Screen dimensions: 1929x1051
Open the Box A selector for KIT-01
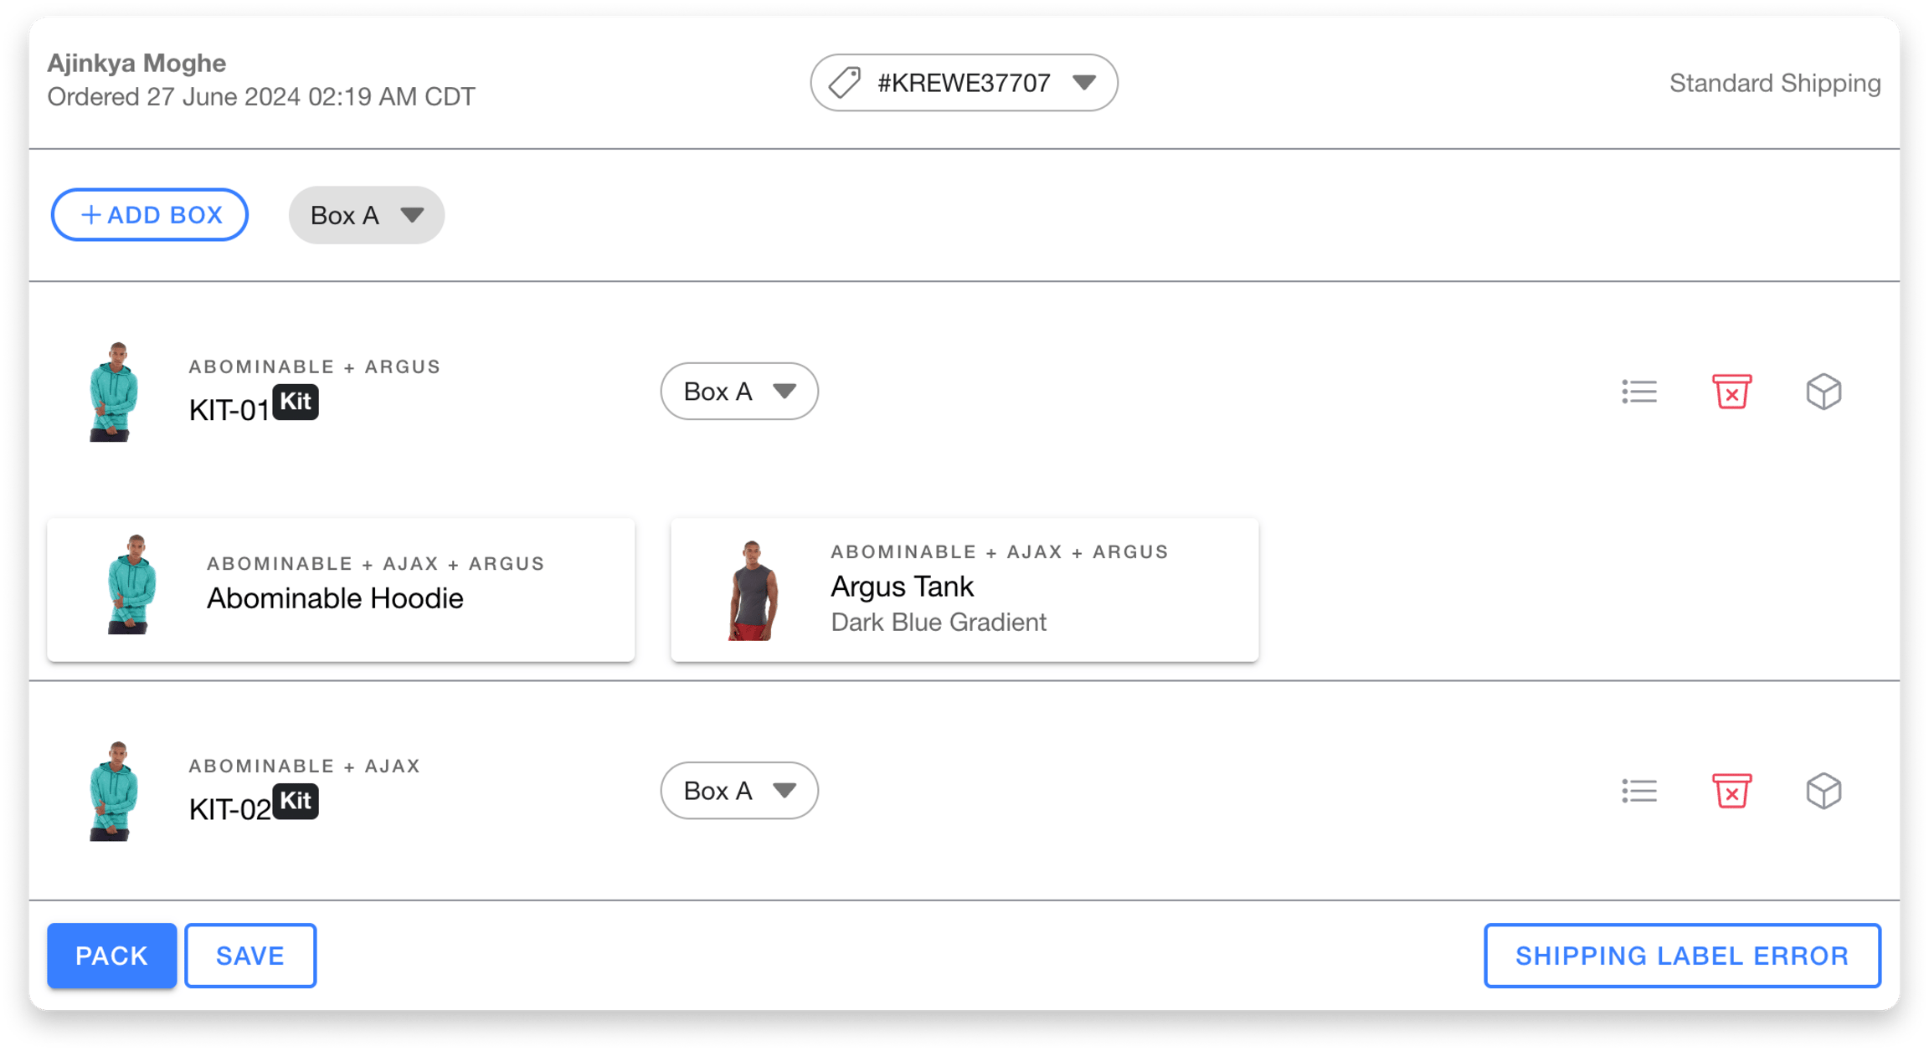tap(738, 391)
